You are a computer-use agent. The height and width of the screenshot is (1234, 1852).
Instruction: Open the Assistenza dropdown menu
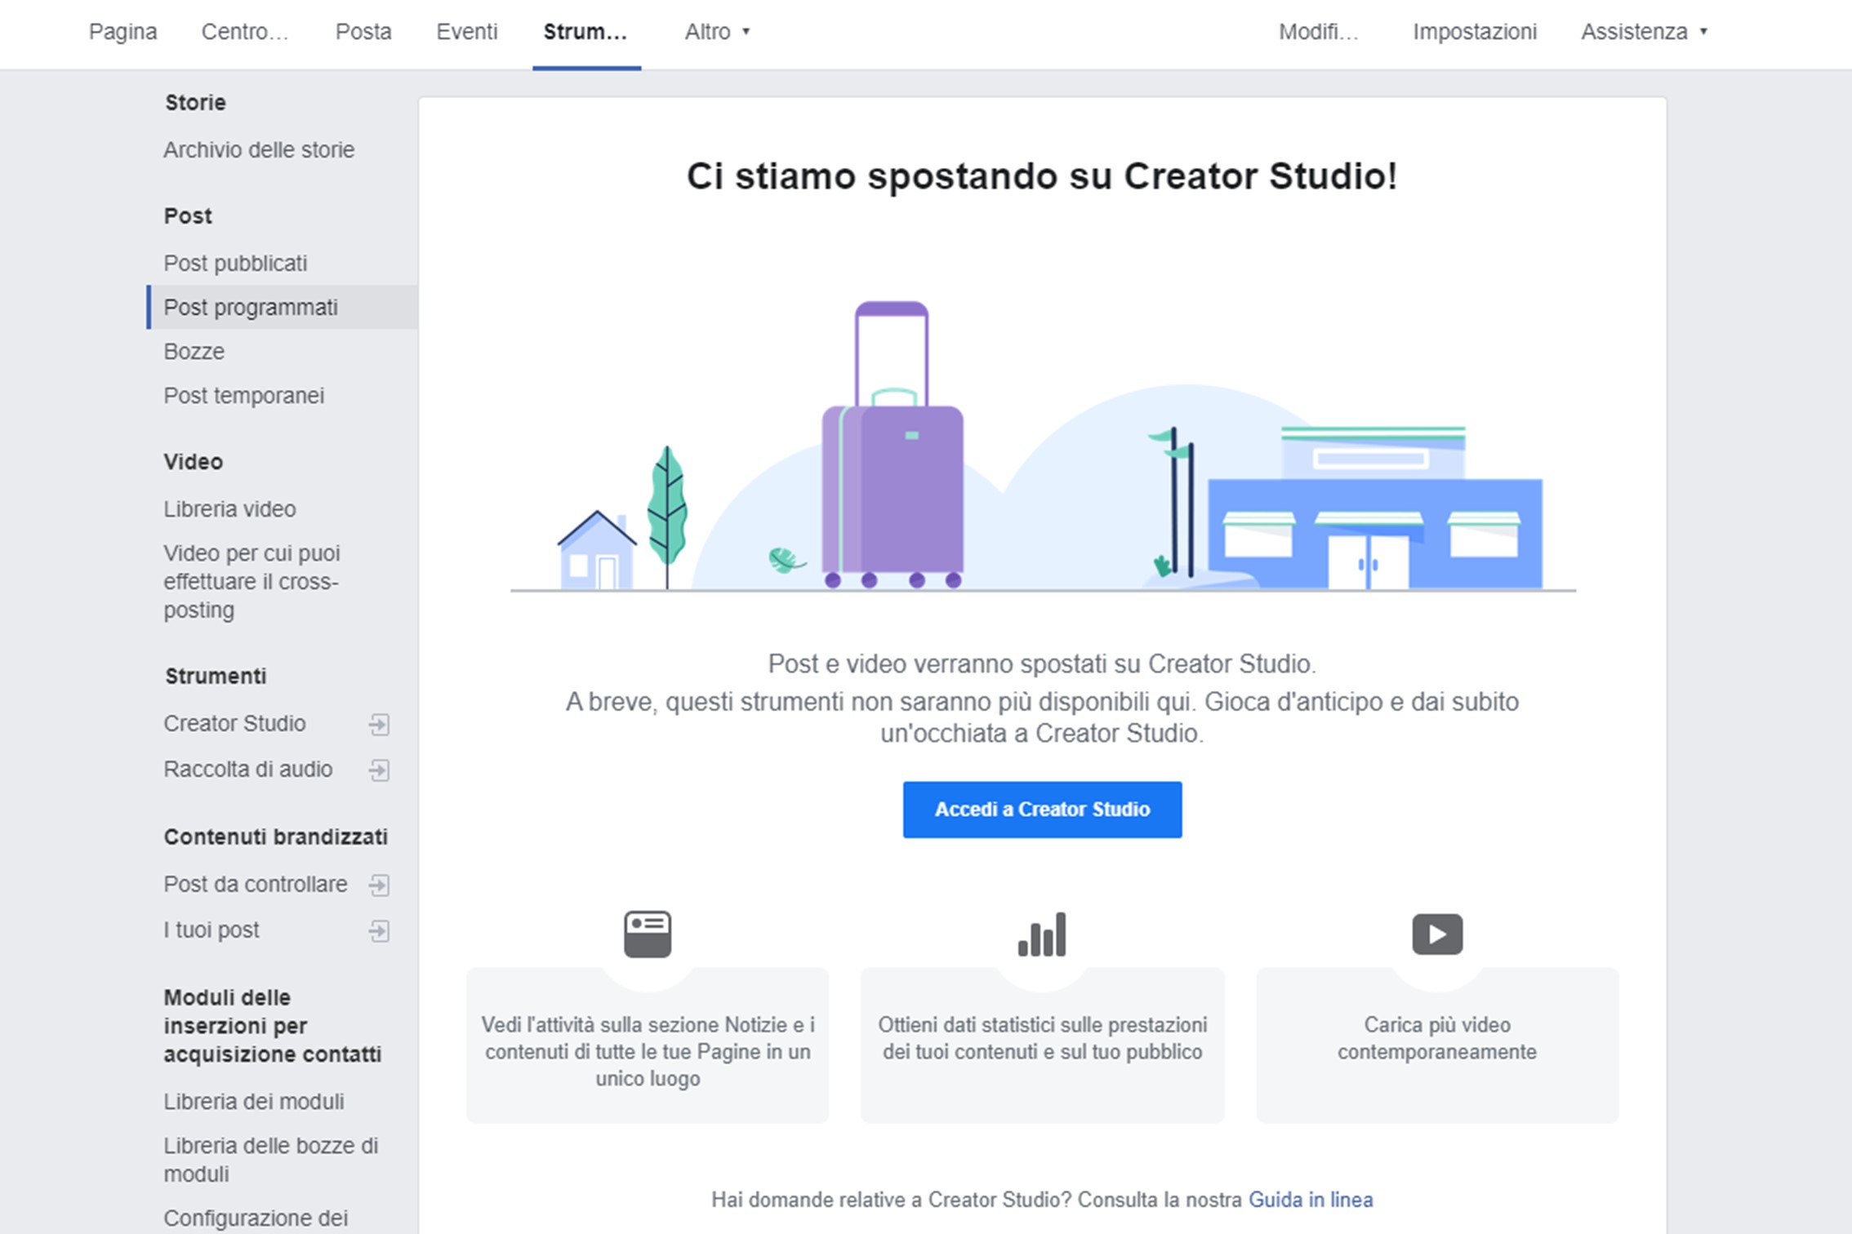1644,32
